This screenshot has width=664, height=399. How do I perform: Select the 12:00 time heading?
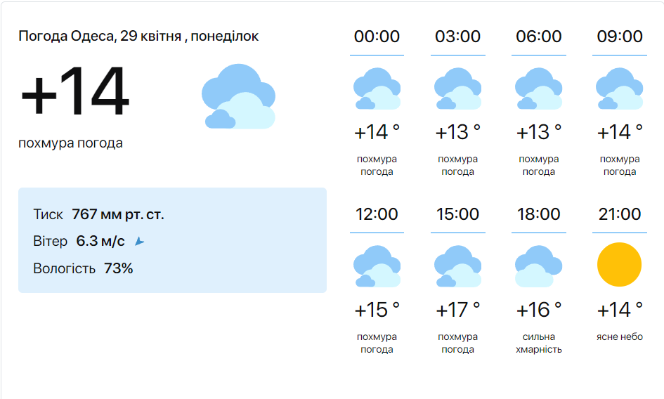click(x=377, y=214)
